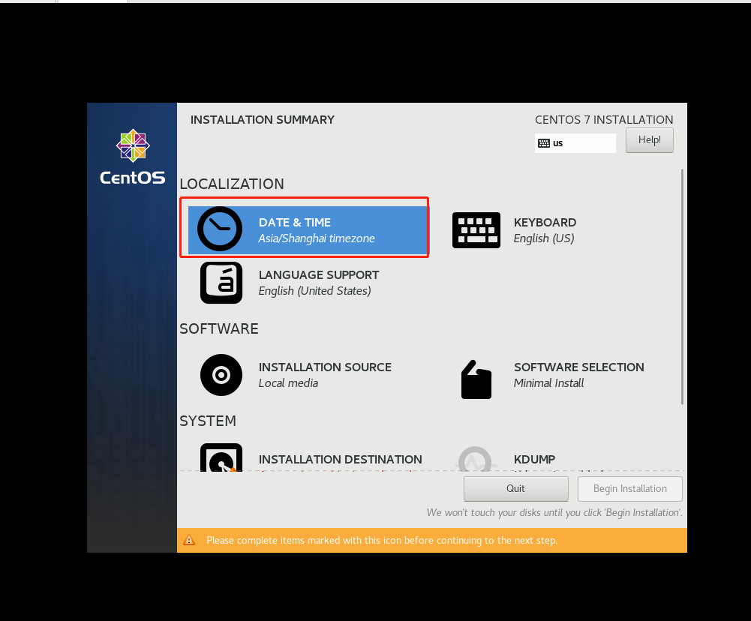
Task: Click the Help! button
Action: [650, 139]
